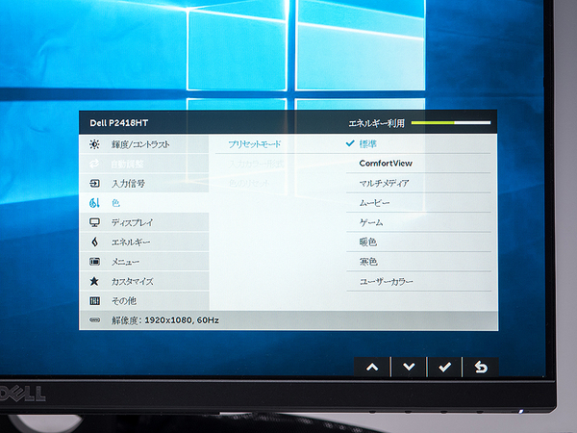
Task: Click the エネルギー利用 usage bar
Action: click(451, 122)
